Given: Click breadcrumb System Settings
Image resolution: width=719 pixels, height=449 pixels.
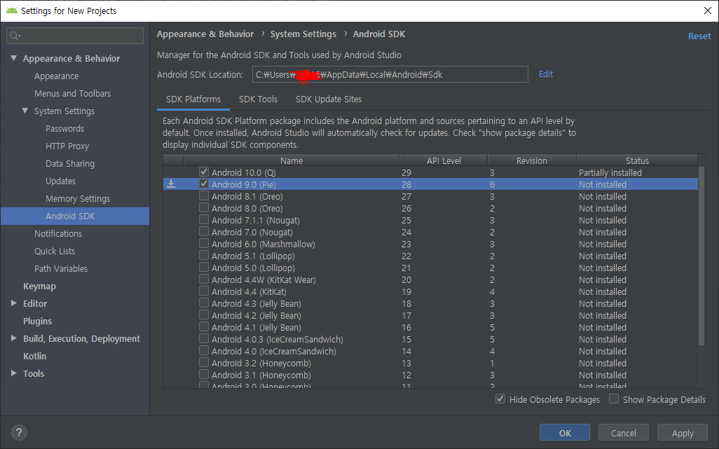Looking at the screenshot, I should [303, 34].
